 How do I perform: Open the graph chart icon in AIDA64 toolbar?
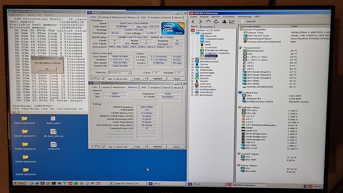(x=232, y=21)
